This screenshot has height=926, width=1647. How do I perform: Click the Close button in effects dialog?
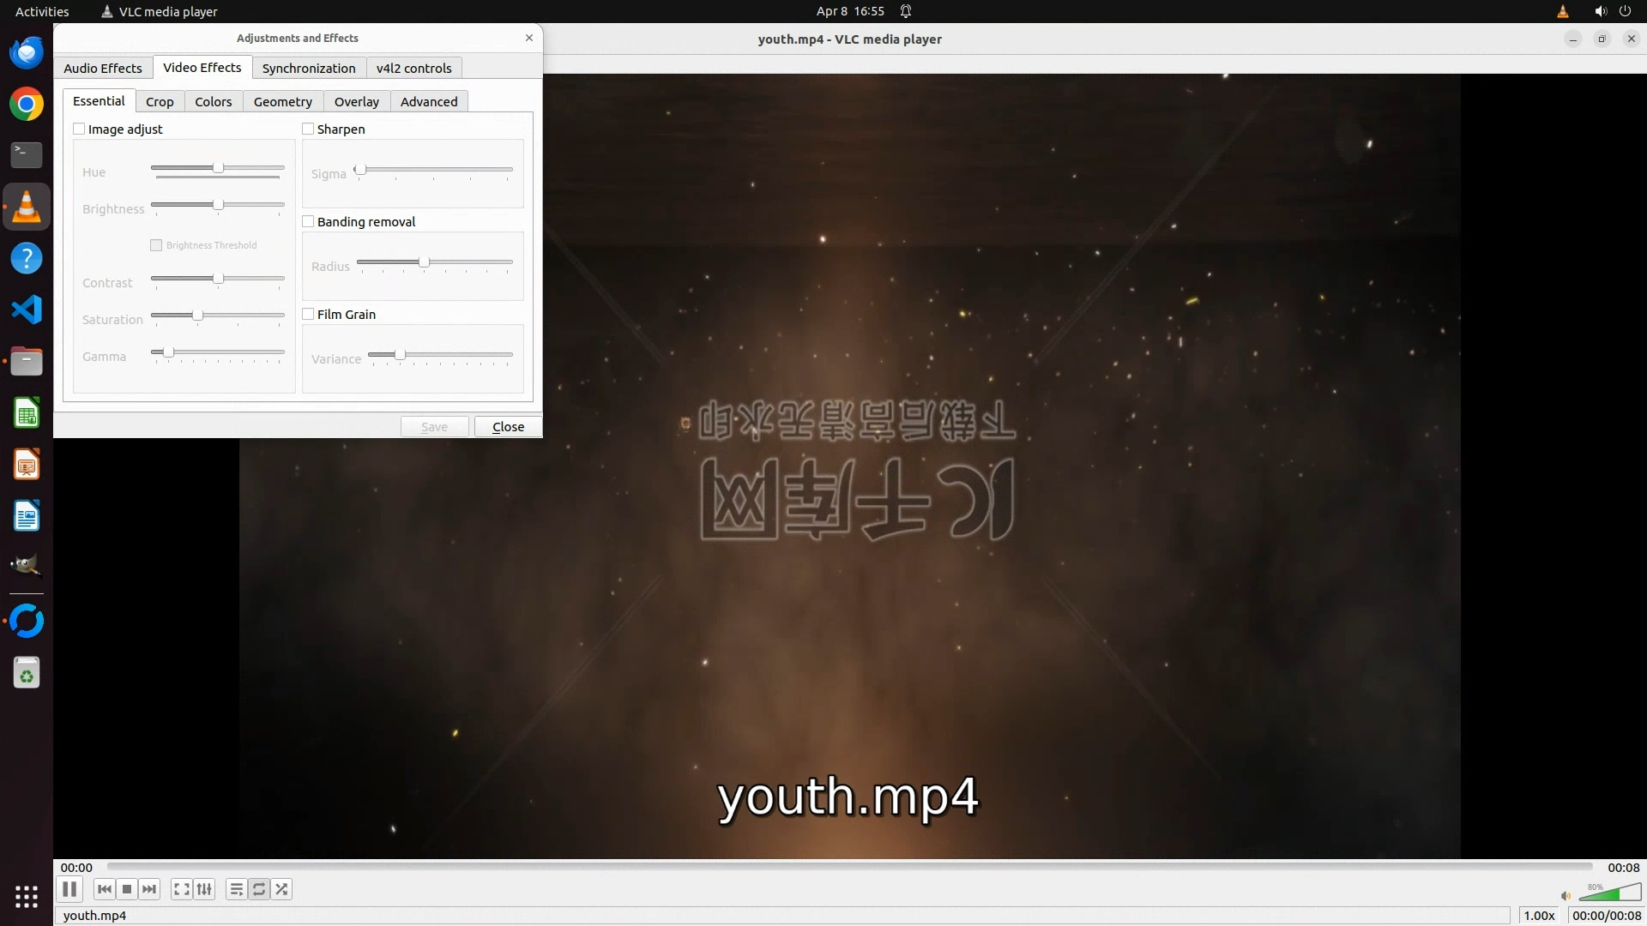[508, 426]
